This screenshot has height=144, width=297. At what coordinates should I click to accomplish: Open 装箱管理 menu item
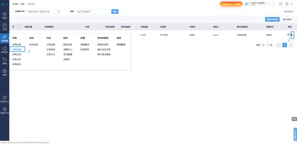point(121,45)
